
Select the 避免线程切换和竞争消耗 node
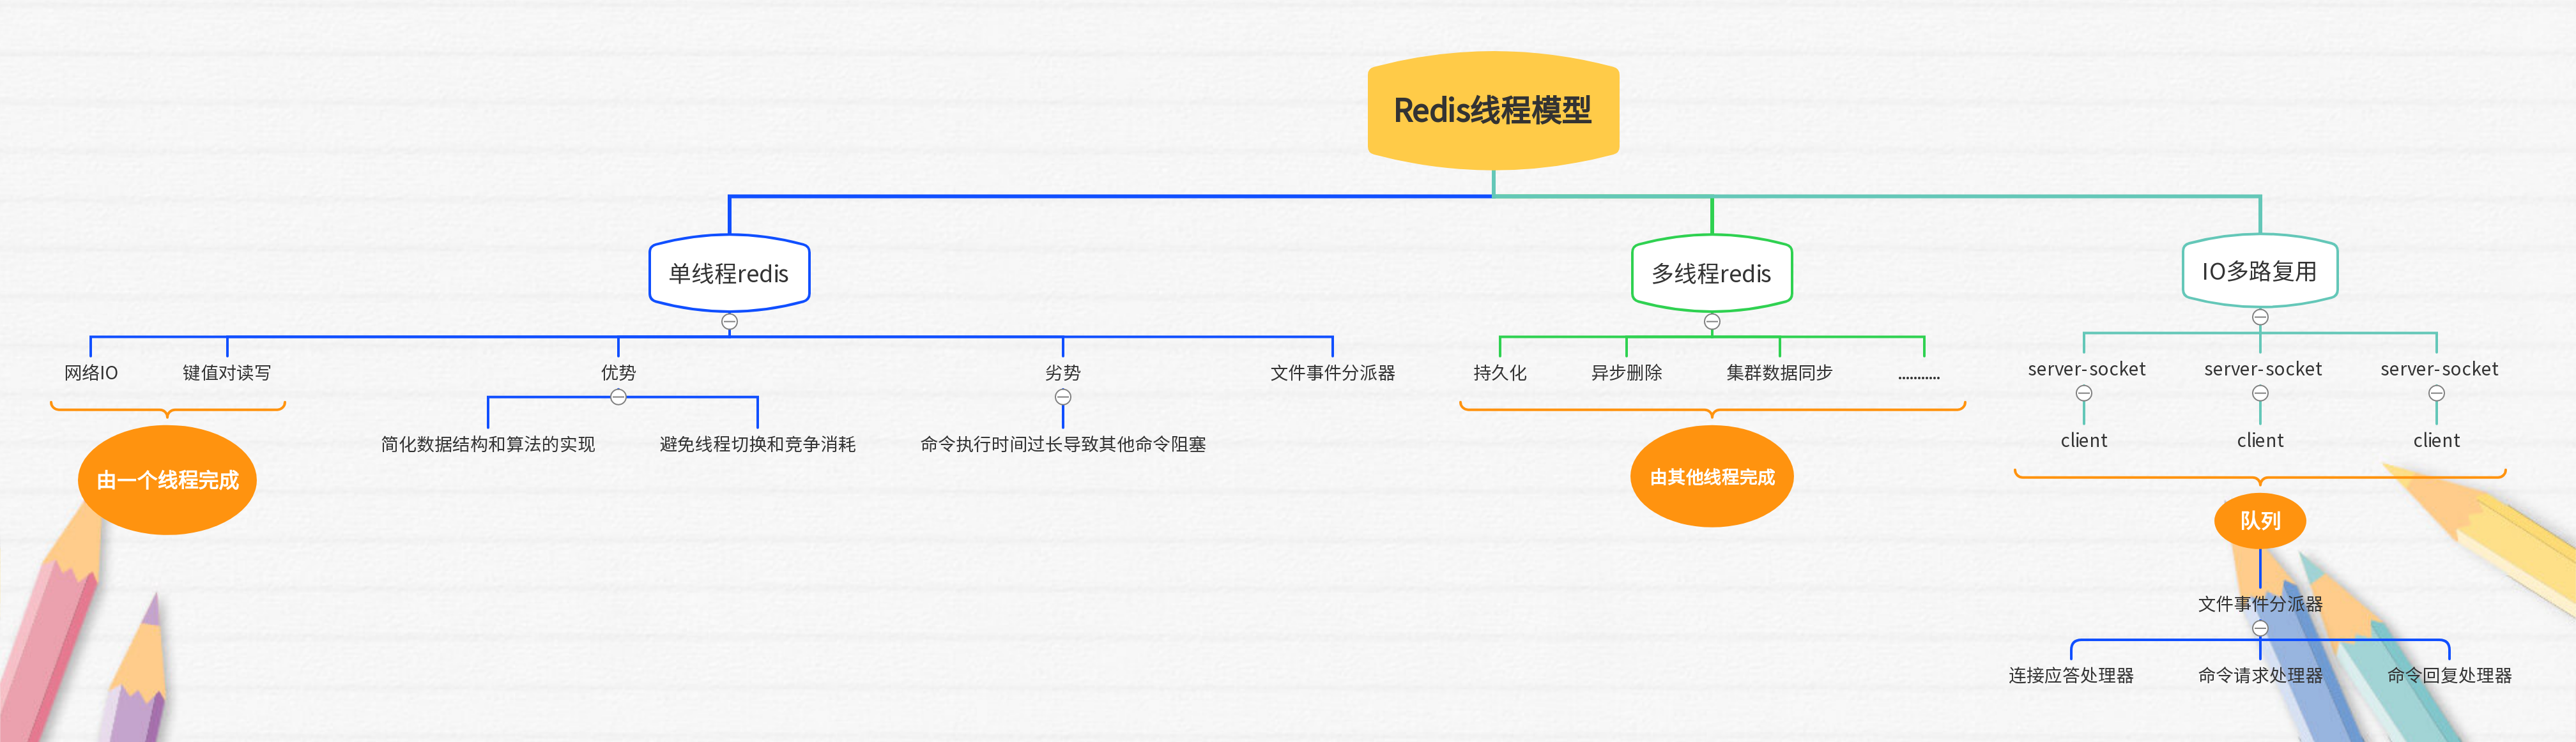click(757, 444)
